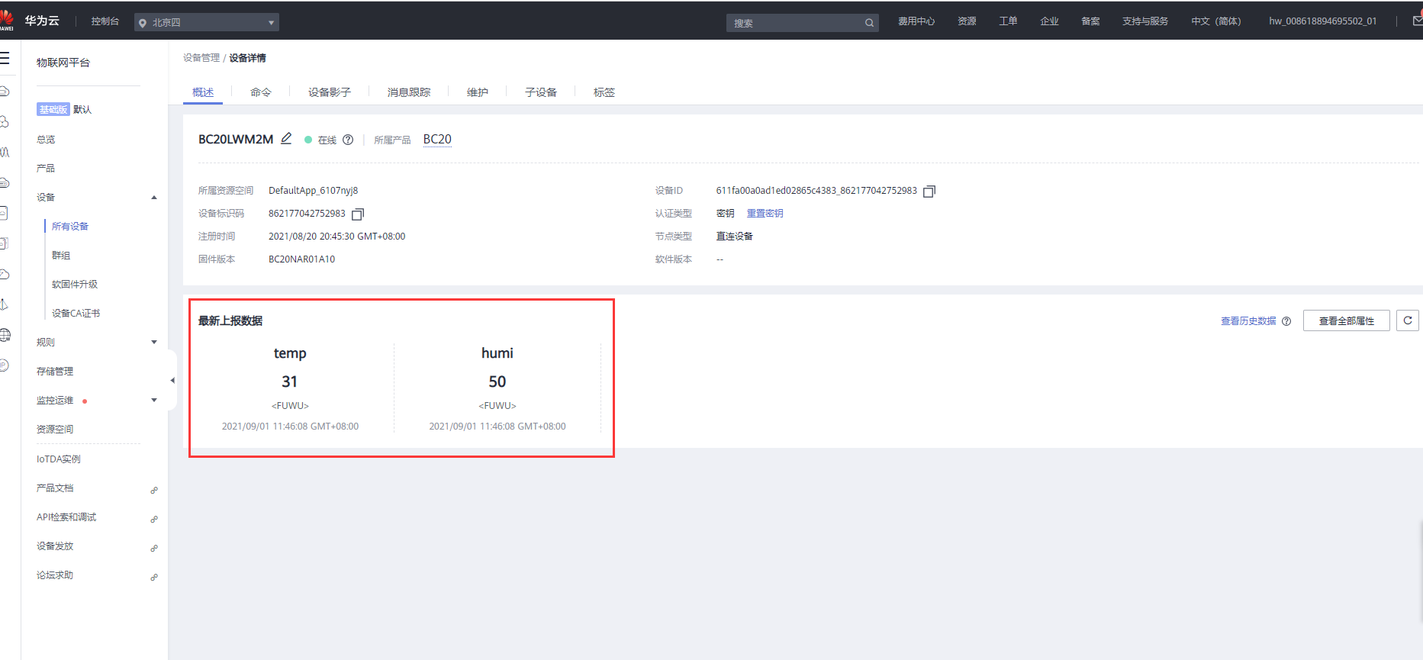Copy the device identifier 862177042752983
Screen dimensions: 1423x660
click(x=358, y=214)
